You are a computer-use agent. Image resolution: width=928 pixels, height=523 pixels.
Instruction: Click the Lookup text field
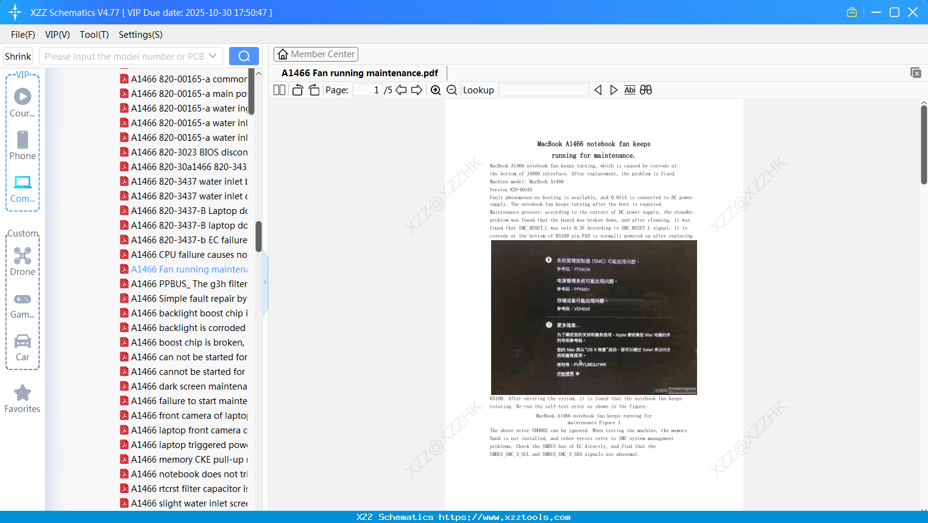tap(544, 90)
